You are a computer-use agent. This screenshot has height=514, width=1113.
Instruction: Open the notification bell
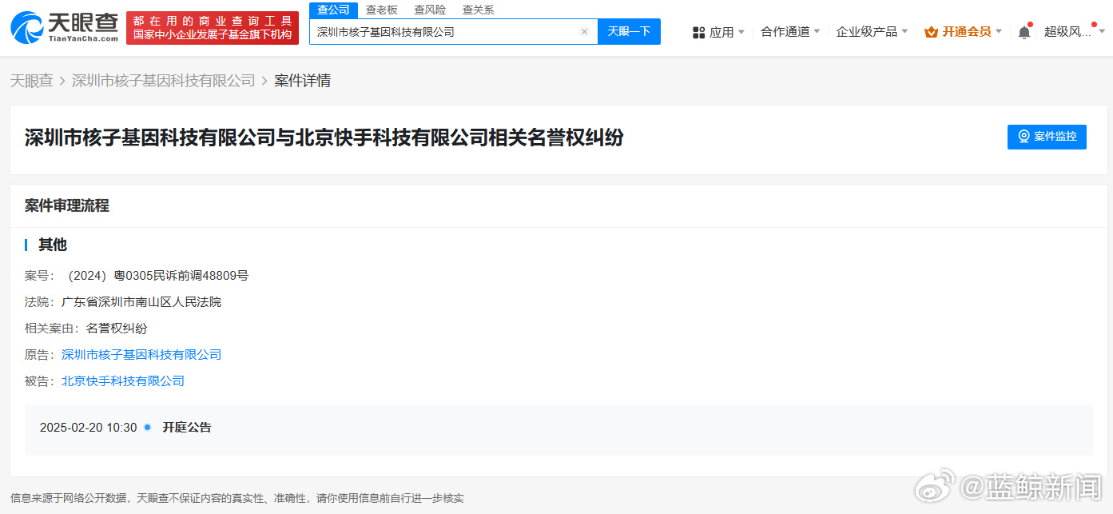(1024, 32)
